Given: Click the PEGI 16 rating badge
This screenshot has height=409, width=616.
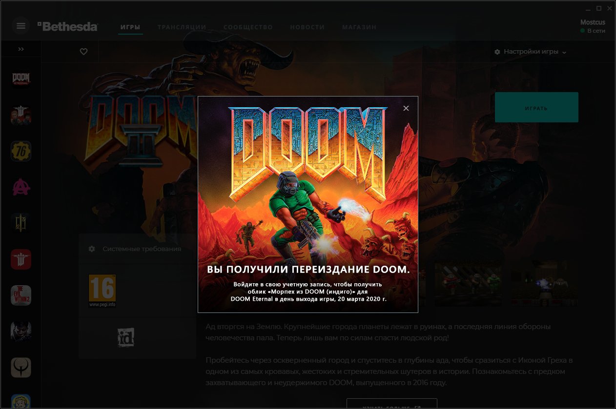Looking at the screenshot, I should tap(102, 291).
